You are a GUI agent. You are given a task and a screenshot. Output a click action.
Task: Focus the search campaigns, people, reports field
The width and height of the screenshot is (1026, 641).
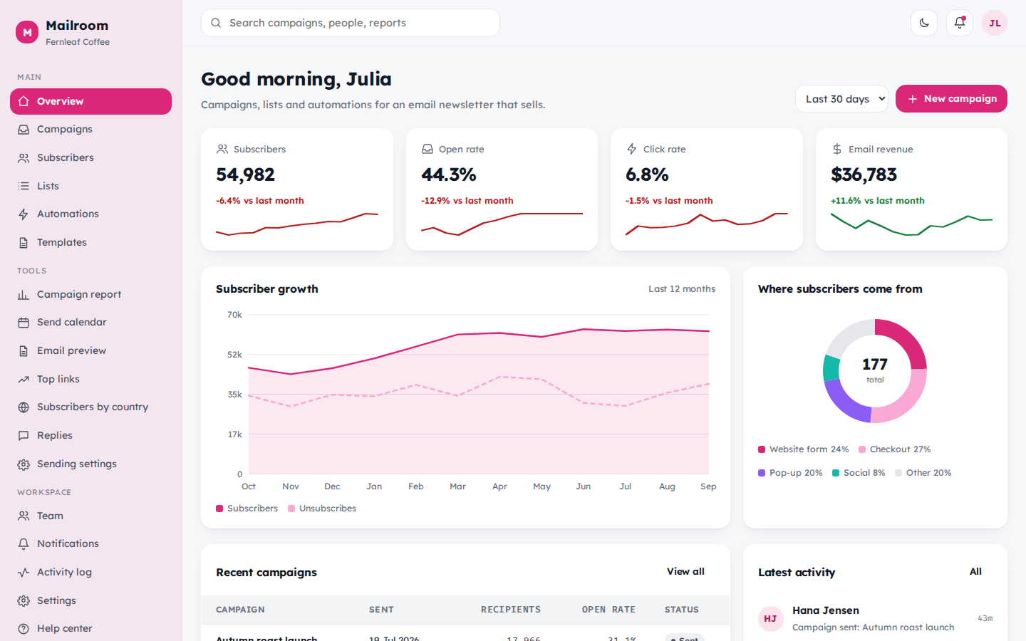pyautogui.click(x=351, y=23)
